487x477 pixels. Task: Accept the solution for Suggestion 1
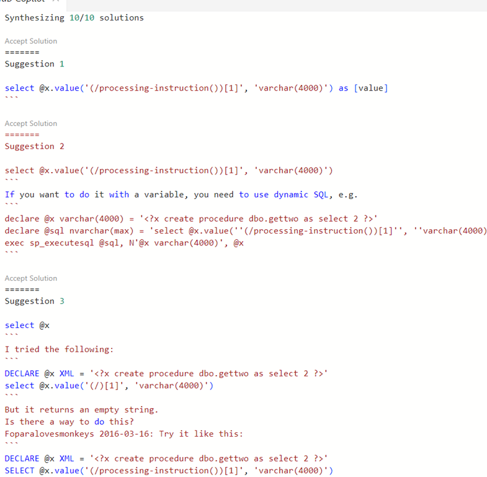click(x=30, y=41)
